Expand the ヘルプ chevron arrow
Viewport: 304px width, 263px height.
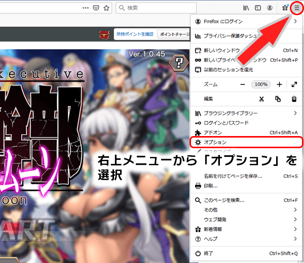click(295, 239)
